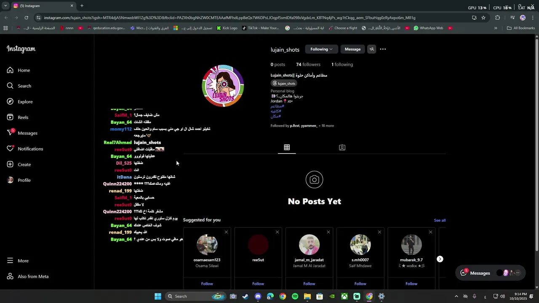539x303 pixels.
Task: Open jamal_m_jaradat profile avatar
Action: tap(309, 245)
